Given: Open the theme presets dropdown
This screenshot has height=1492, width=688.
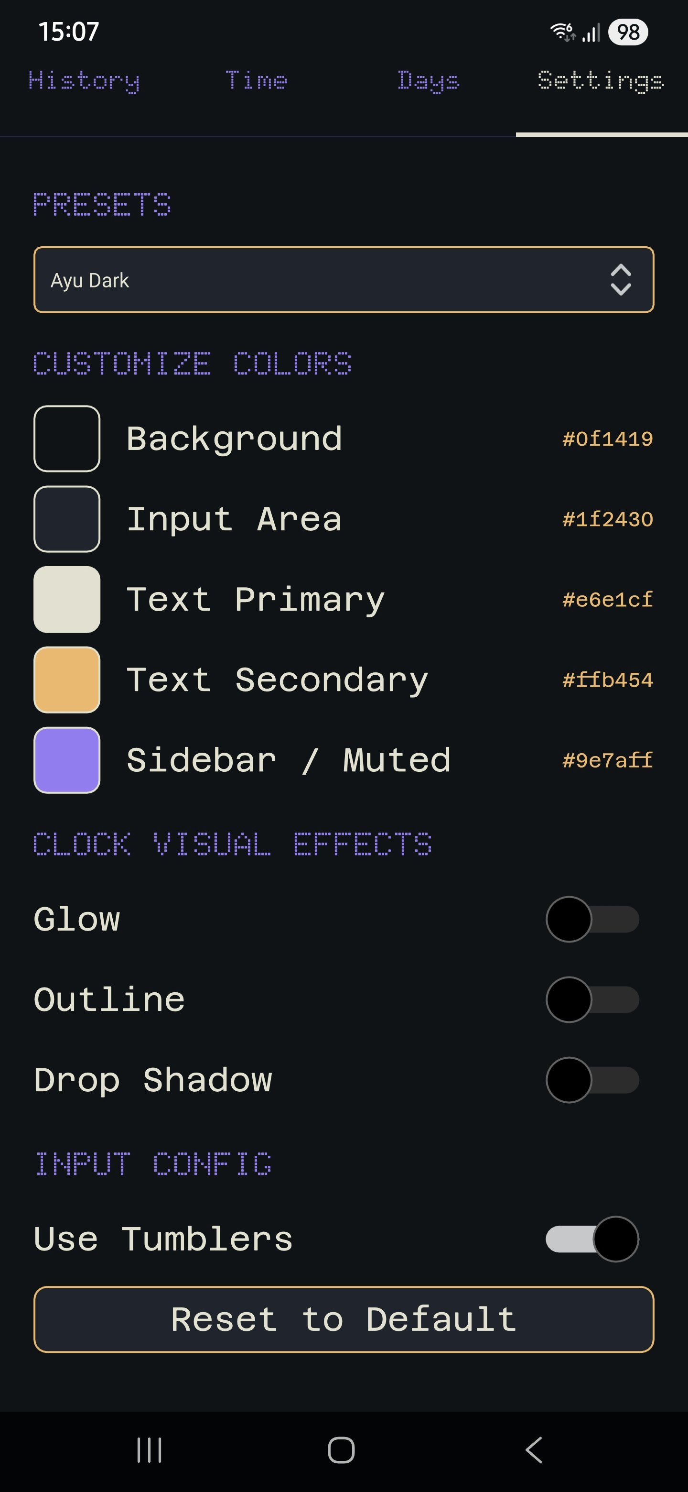Looking at the screenshot, I should click(x=344, y=280).
